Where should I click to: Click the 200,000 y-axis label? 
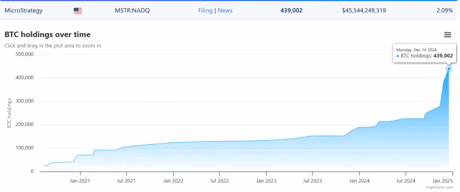click(24, 125)
